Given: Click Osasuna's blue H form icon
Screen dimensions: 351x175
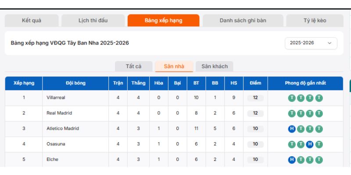Looking at the screenshot, I should [x=310, y=144].
